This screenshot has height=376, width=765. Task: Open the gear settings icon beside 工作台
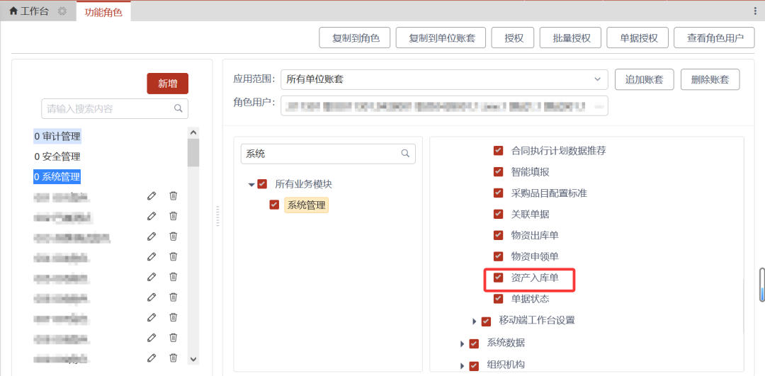[62, 11]
